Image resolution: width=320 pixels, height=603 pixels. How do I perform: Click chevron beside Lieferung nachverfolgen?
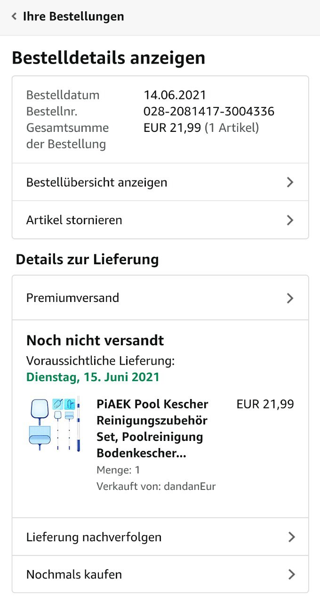291,537
